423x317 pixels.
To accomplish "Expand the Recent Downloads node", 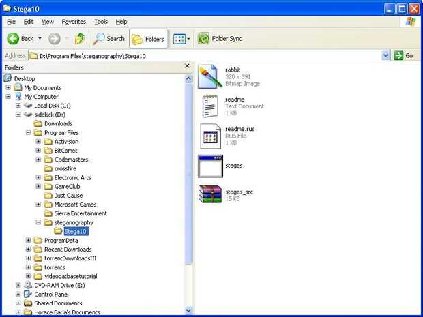I will click(29, 250).
